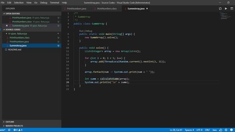Open the Help menu
This screenshot has height=132, width=235.
pos(64,3)
